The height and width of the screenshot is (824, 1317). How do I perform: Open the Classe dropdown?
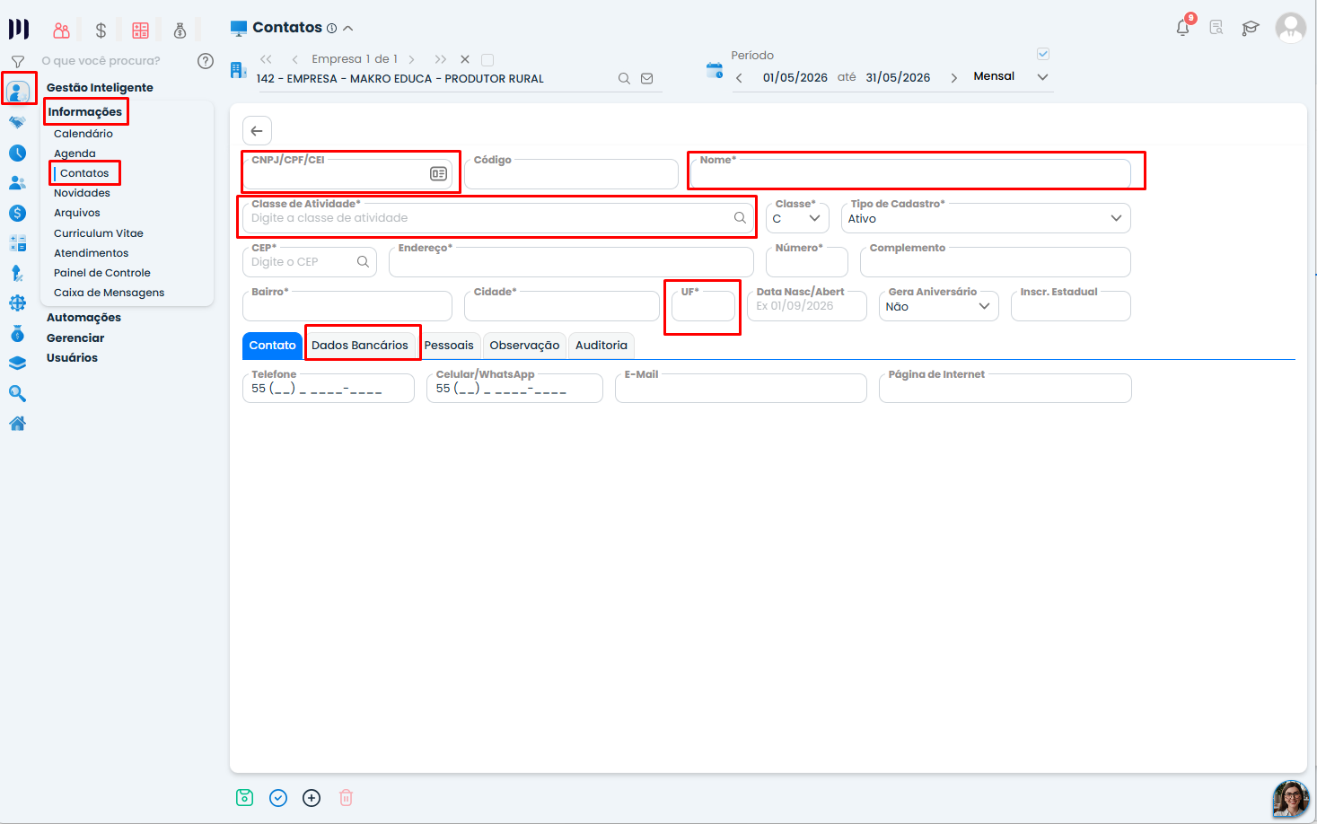click(797, 218)
